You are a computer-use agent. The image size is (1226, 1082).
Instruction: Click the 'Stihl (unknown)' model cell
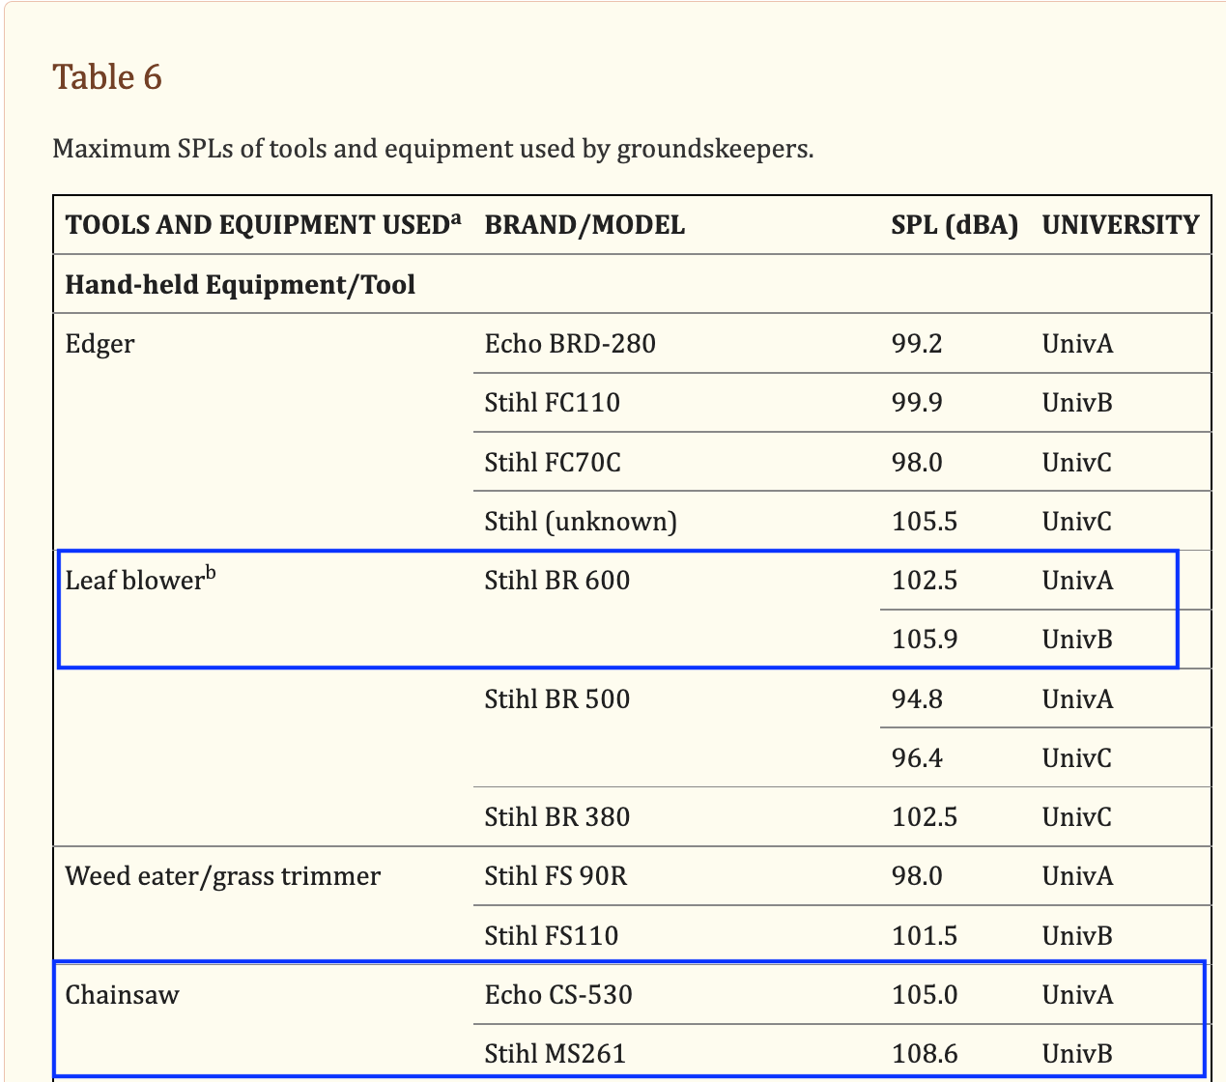click(x=581, y=522)
